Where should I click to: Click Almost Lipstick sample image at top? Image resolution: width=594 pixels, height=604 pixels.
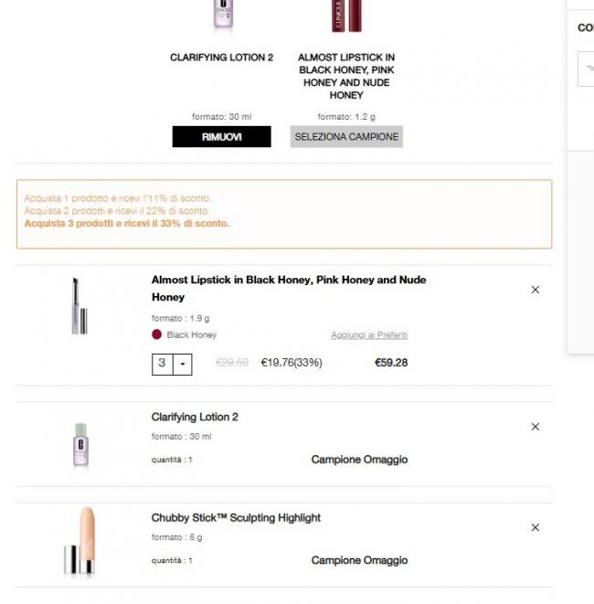[346, 16]
